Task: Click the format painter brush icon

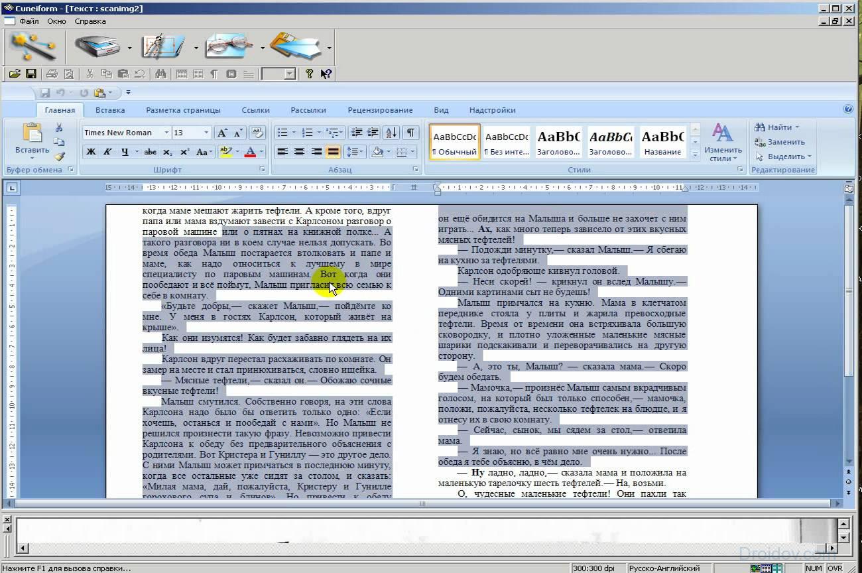Action: click(59, 157)
